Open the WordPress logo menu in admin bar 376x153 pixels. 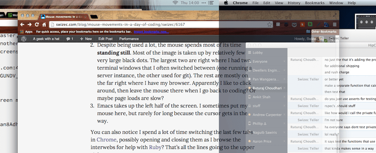pyautogui.click(x=23, y=39)
